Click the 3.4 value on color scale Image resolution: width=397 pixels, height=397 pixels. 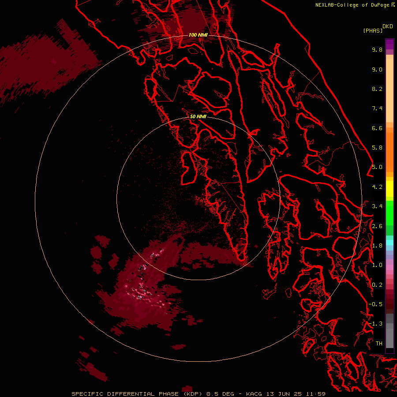(x=377, y=206)
